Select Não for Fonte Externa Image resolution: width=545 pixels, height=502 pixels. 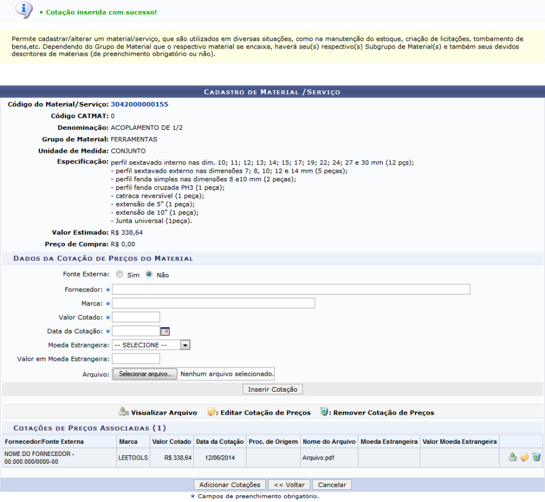click(x=149, y=275)
